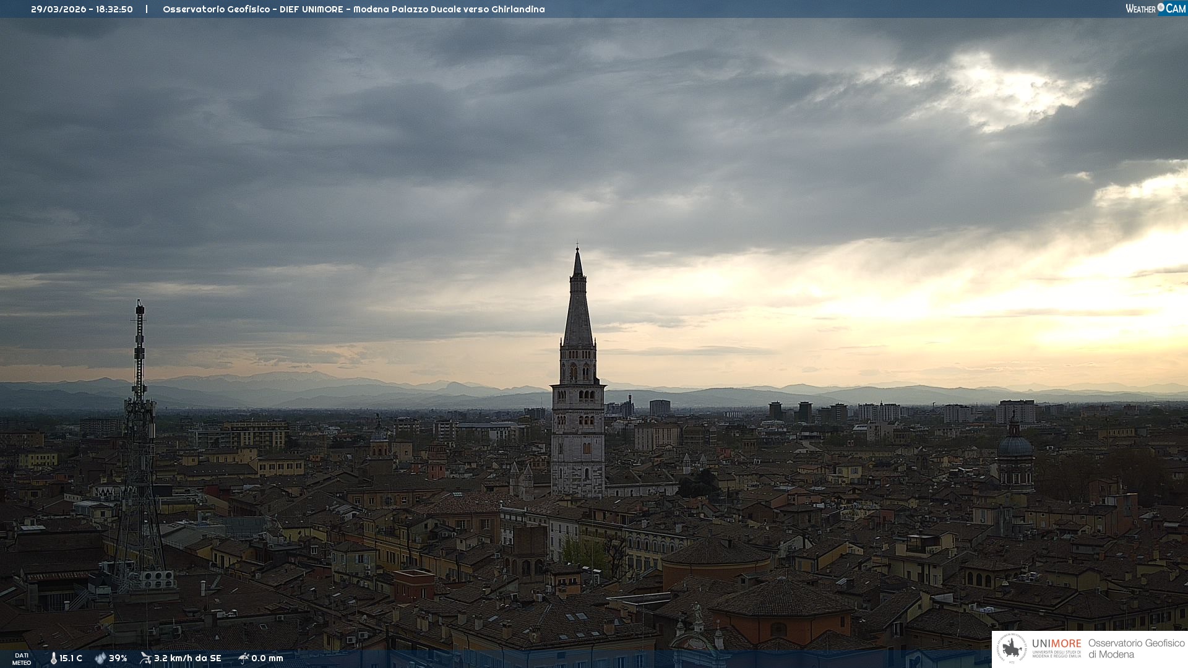1188x668 pixels.
Task: Click the date and time stamp
Action: pos(82,9)
